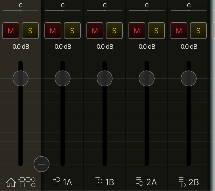
Task: Solo channel 1B
Action: tap(114, 31)
